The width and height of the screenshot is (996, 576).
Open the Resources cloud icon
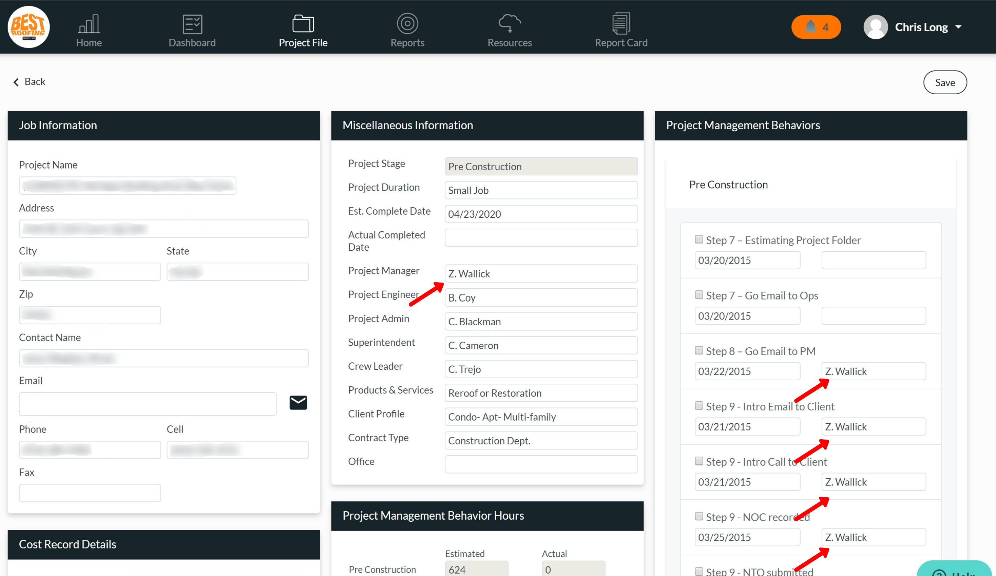pos(510,24)
